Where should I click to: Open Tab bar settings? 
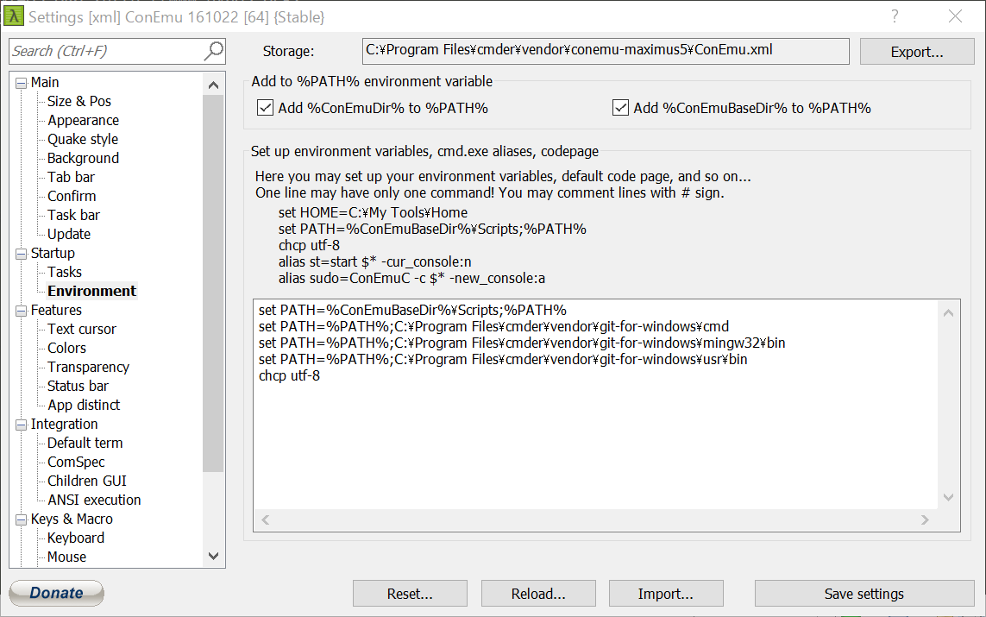pos(71,177)
